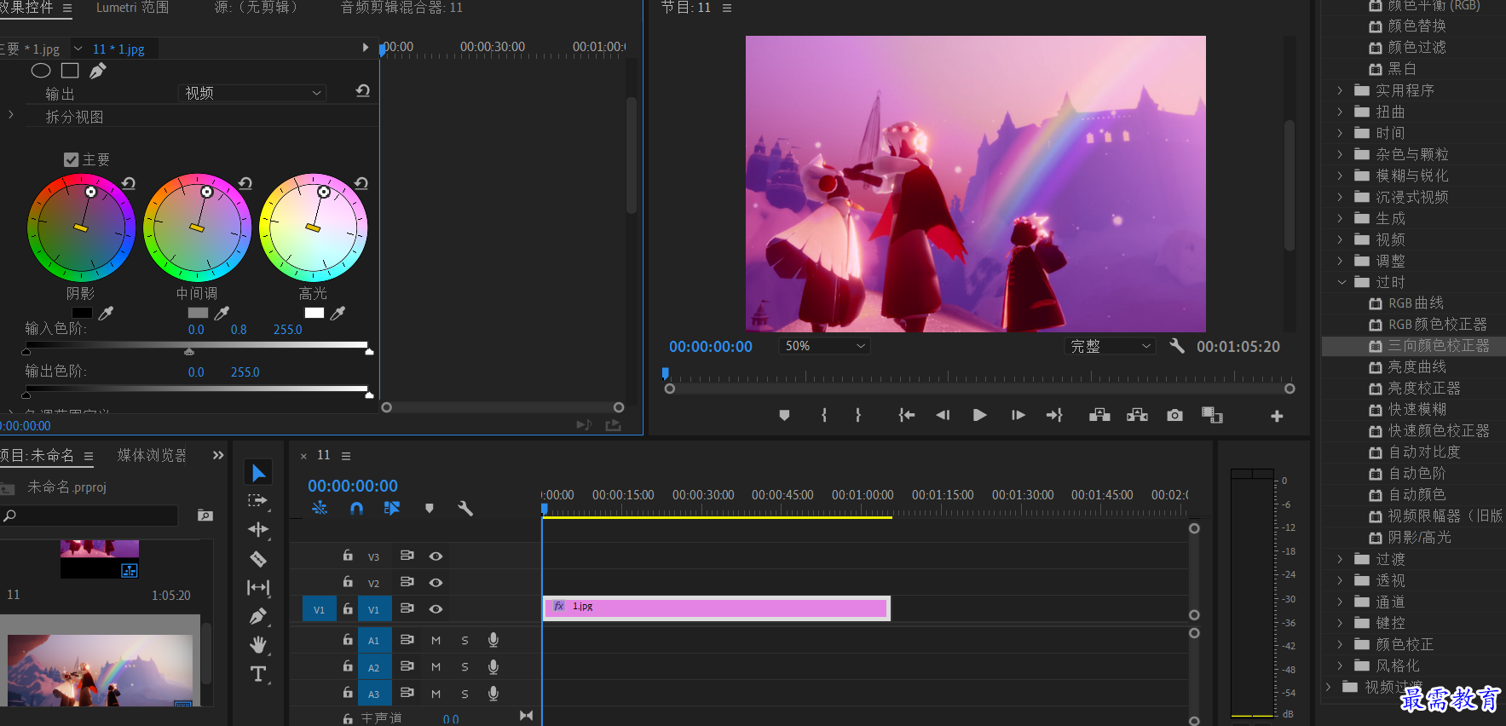Expand the 拆分视图 section
The width and height of the screenshot is (1506, 726).
tap(10, 114)
